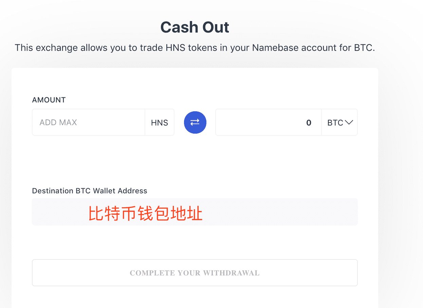Click the HNS unit label box
The width and height of the screenshot is (423, 308).
160,122
